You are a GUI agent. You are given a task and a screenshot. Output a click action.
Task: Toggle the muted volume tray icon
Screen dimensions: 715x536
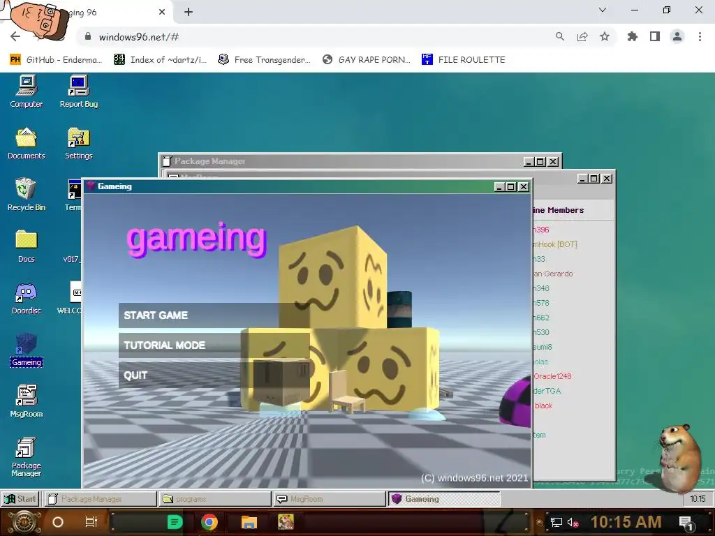tap(573, 523)
